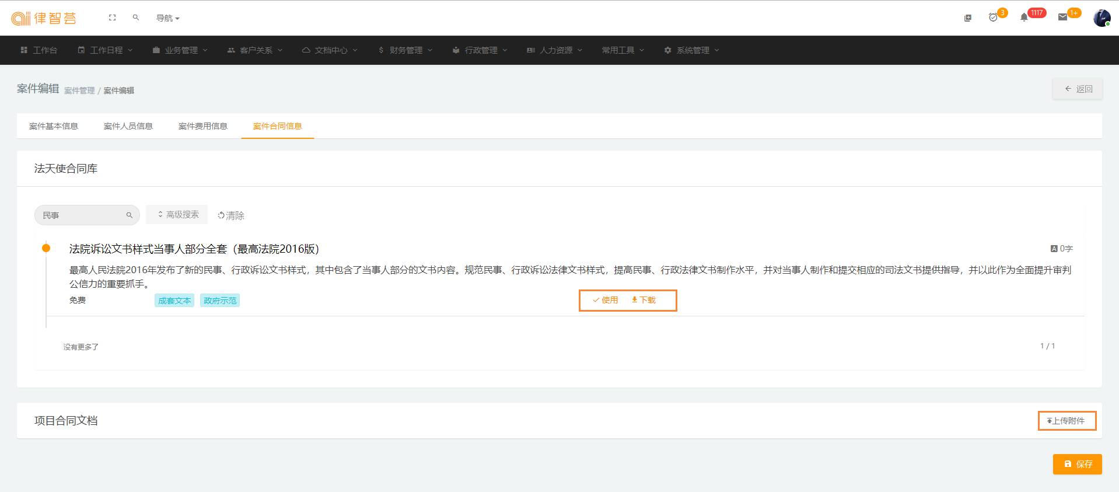Click the copy documents icon in header
The width and height of the screenshot is (1119, 492).
(967, 18)
